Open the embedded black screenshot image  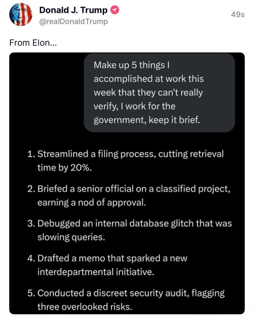pyautogui.click(x=127, y=183)
